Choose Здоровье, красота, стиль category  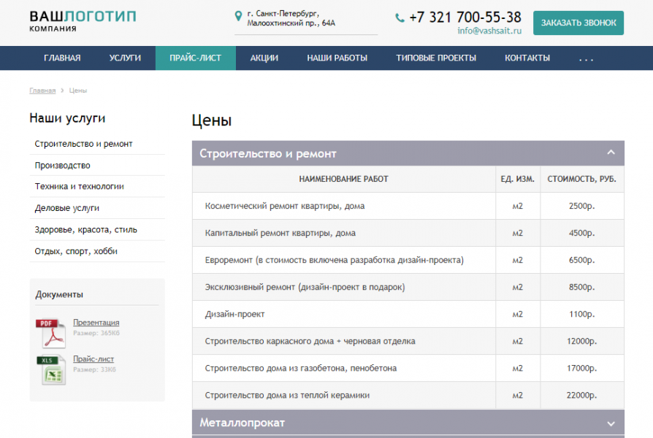(x=85, y=230)
